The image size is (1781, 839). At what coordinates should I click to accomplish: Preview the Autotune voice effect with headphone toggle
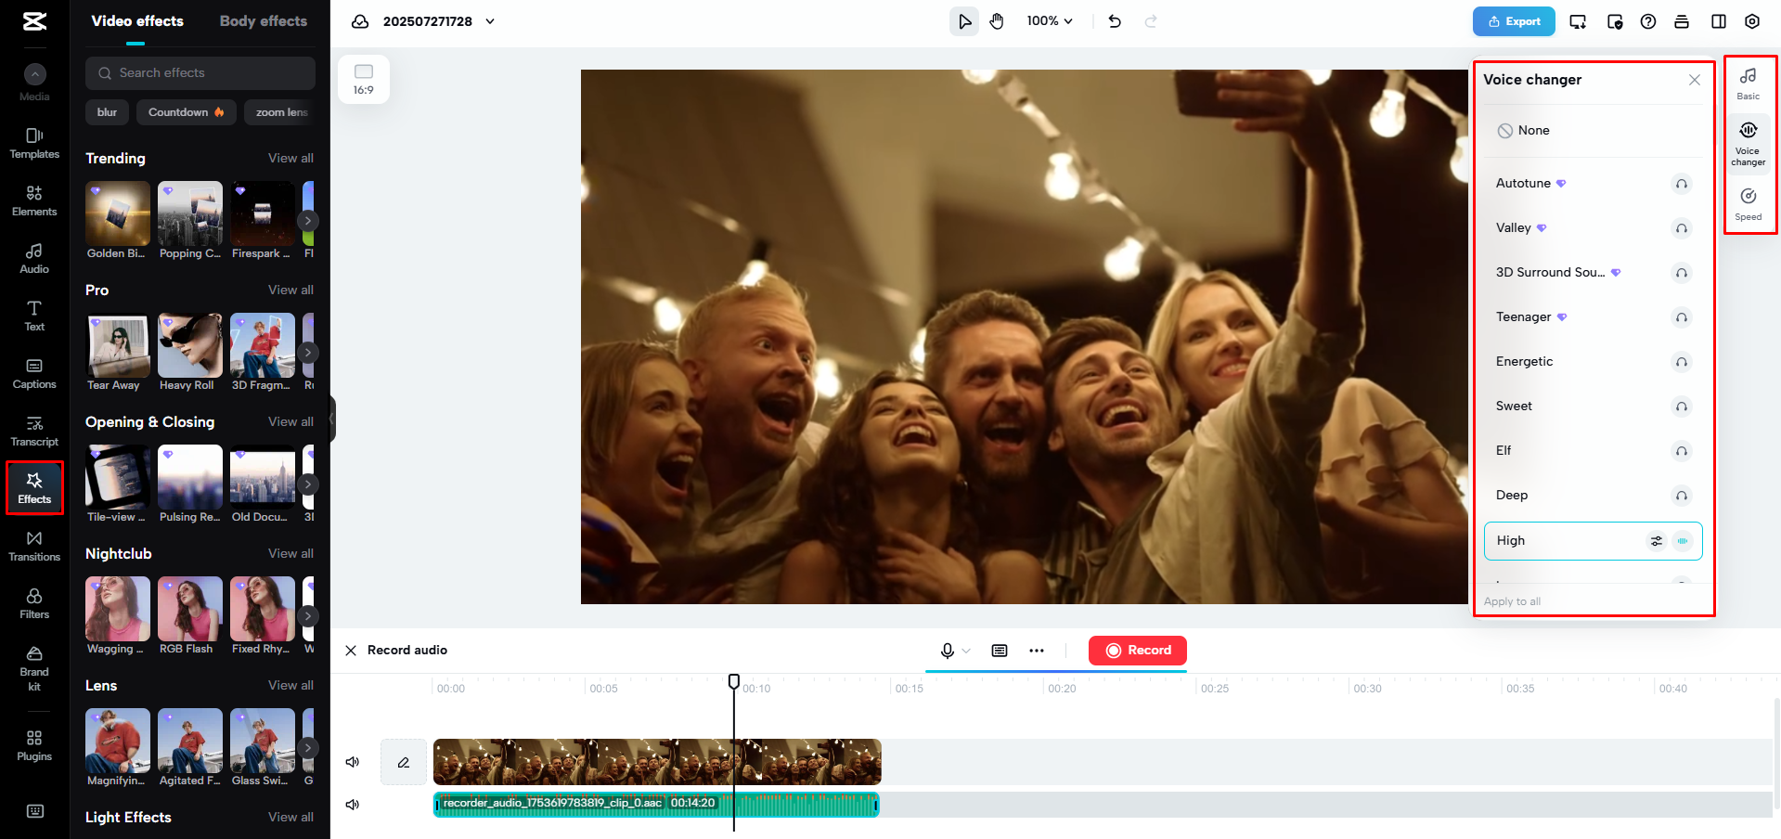click(1682, 184)
